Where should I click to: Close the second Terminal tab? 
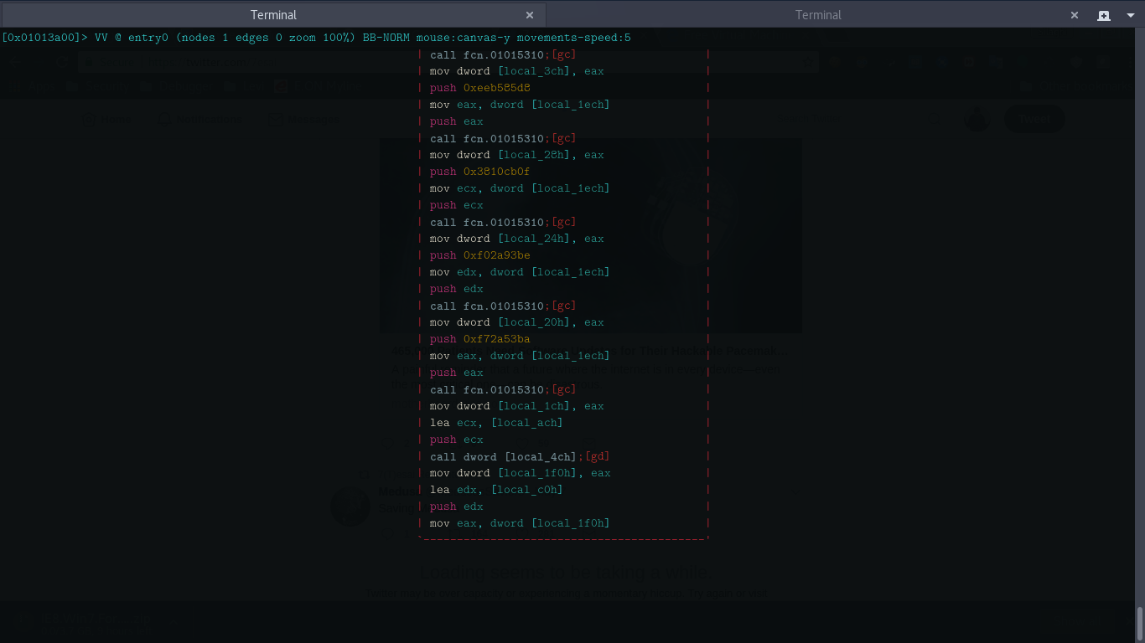[x=1075, y=15]
